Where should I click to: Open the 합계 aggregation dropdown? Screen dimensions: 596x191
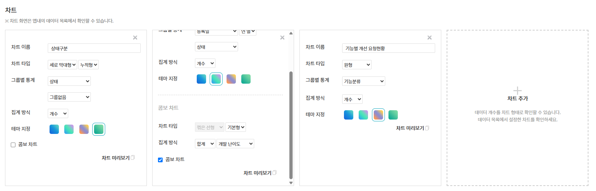pos(205,144)
